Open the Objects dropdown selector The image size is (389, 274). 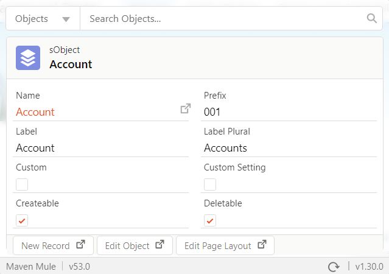pos(43,19)
